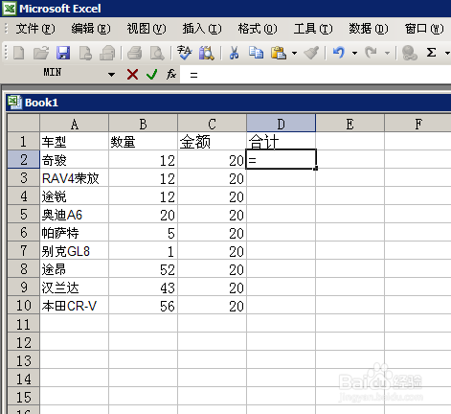The width and height of the screenshot is (451, 414).
Task: Select the 奥迪A6 cell
Action: [74, 214]
